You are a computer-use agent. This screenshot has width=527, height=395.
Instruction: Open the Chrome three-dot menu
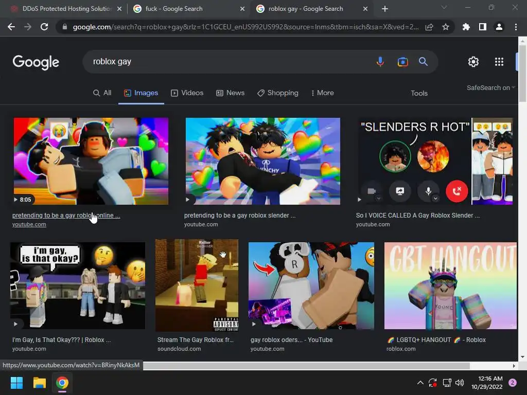(516, 27)
